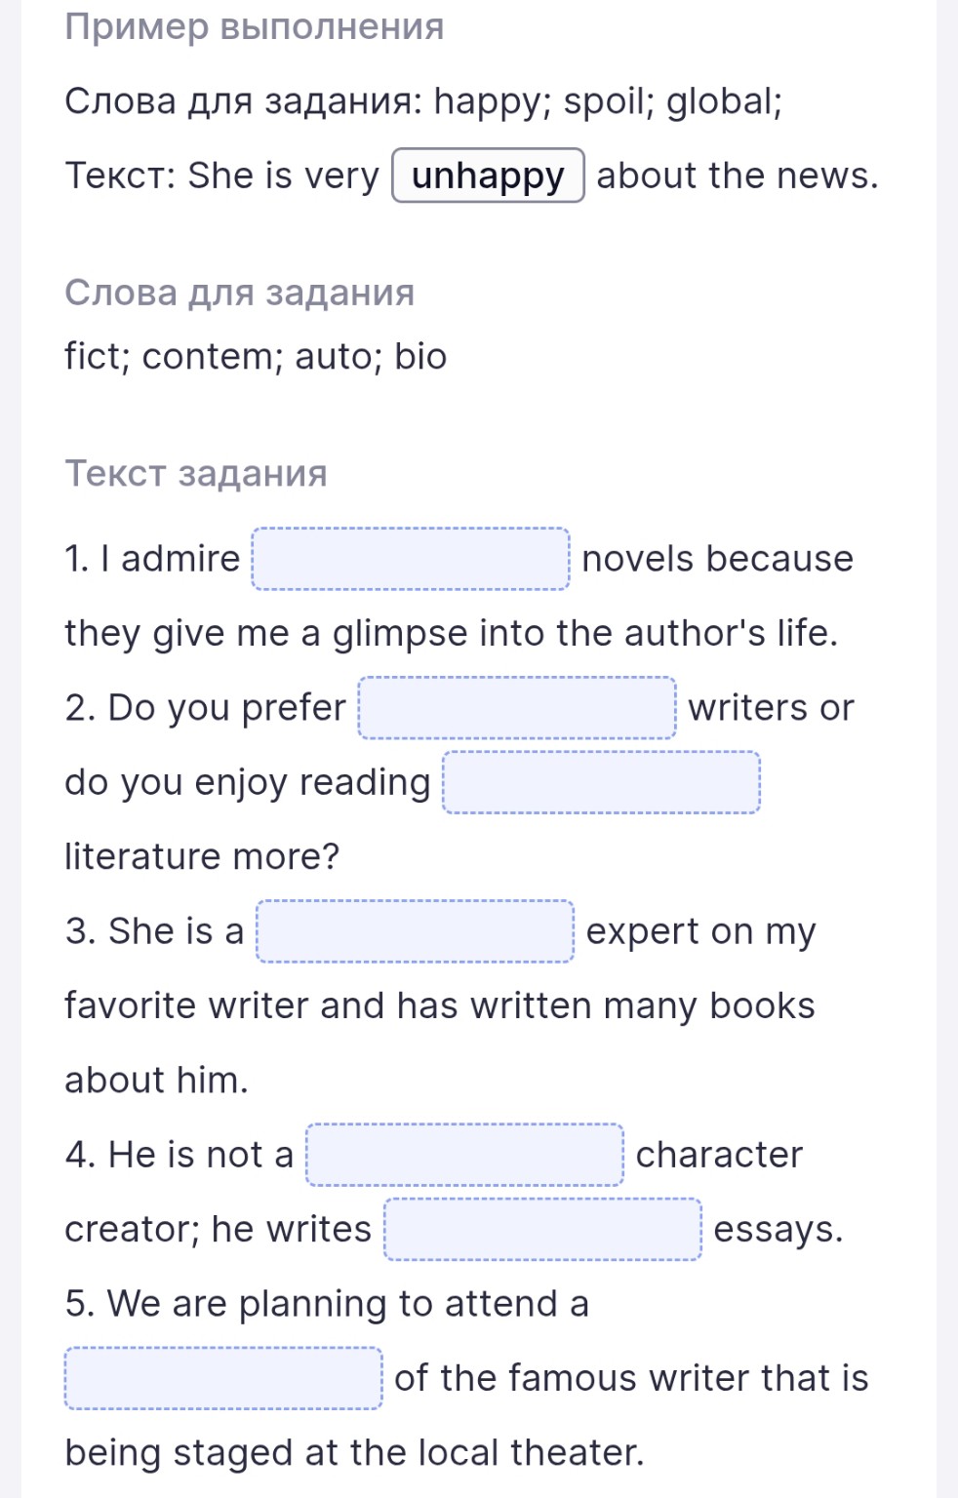Click the word "fict" in the word list
The height and width of the screenshot is (1498, 958).
pos(96,357)
